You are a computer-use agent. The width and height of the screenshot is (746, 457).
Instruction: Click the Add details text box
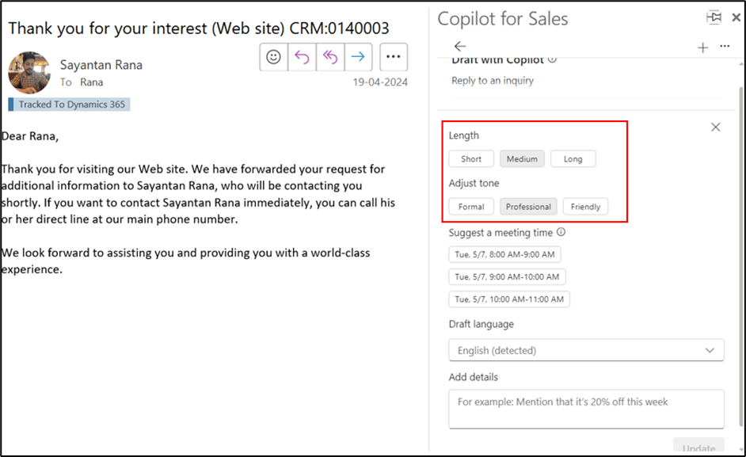coord(586,409)
